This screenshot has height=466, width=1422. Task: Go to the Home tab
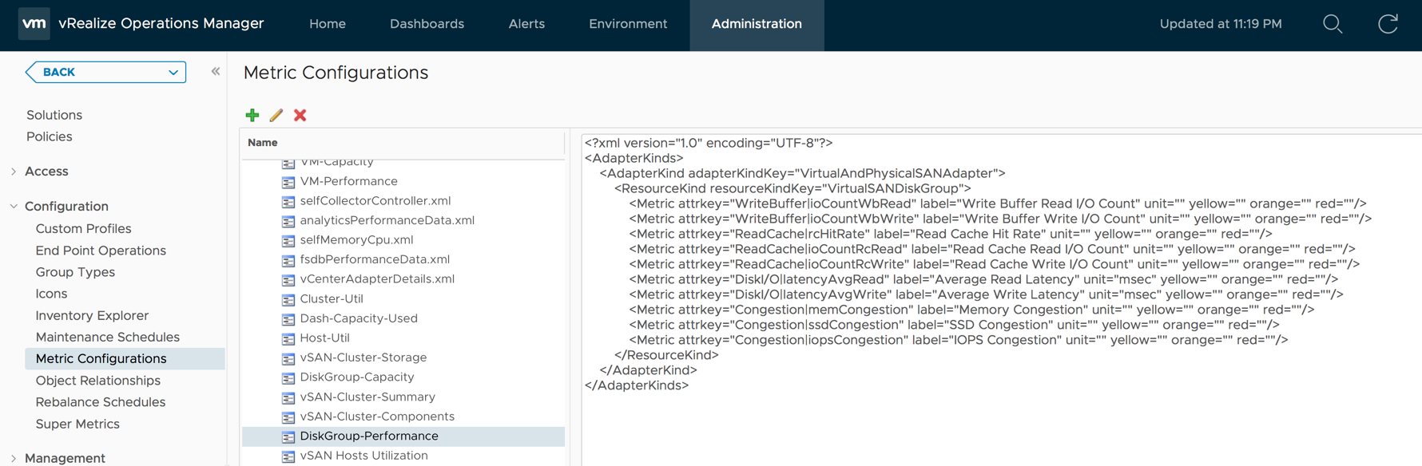click(x=328, y=24)
